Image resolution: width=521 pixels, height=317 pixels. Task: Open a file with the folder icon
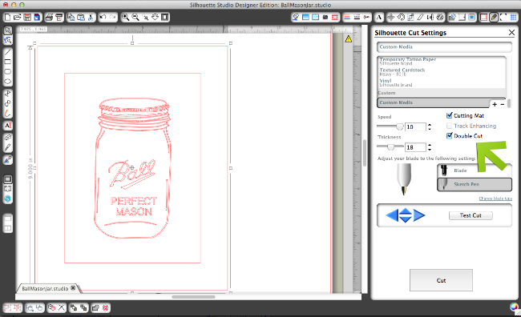[18, 18]
